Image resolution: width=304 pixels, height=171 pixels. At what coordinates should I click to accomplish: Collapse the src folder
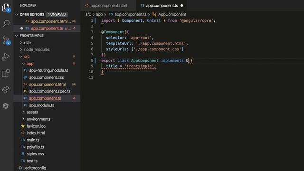[21, 57]
